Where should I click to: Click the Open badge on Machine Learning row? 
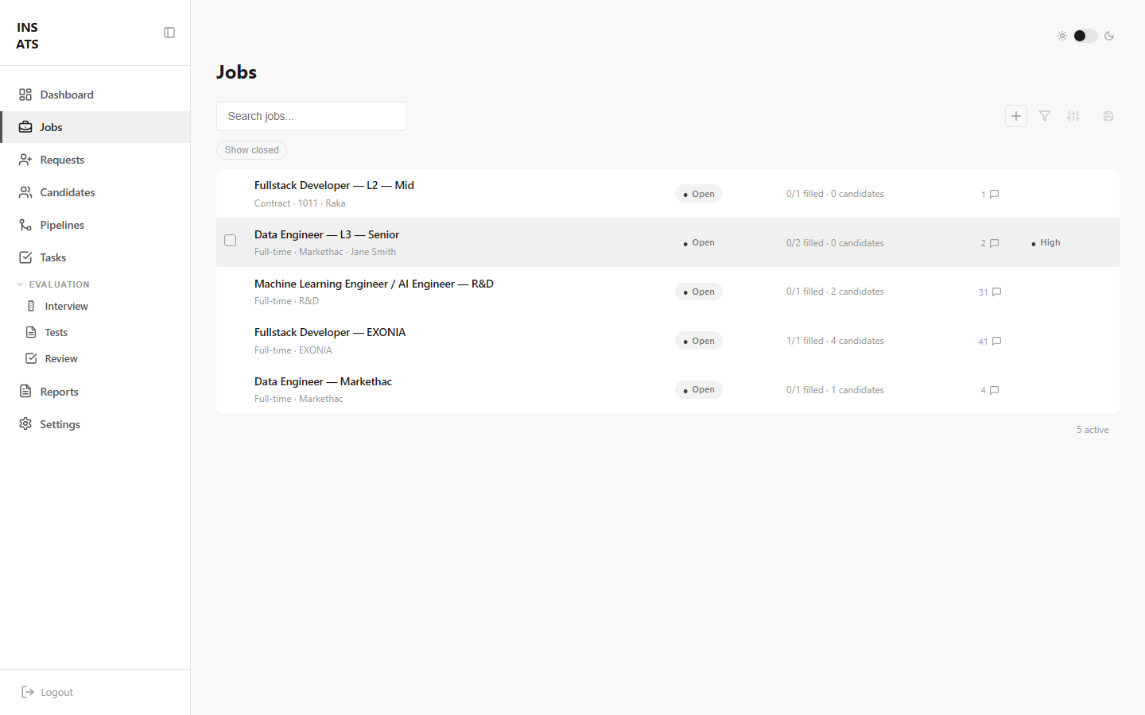[699, 292]
